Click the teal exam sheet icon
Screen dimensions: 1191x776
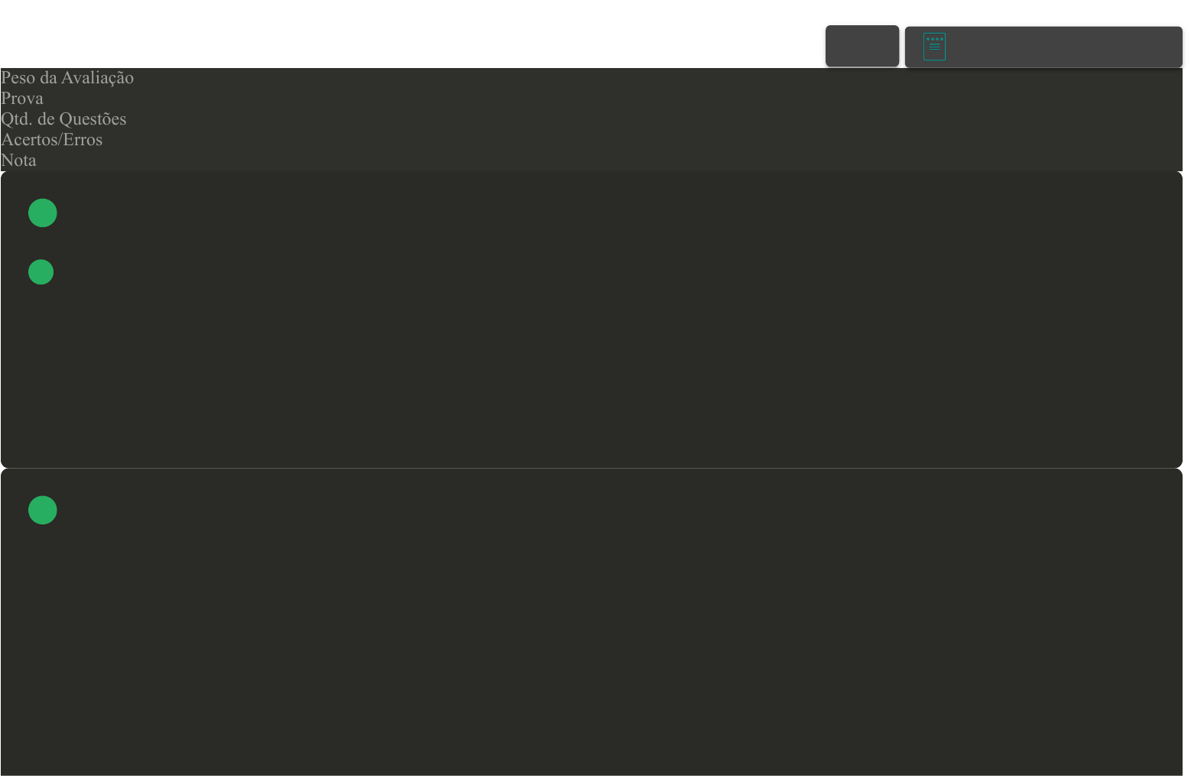(934, 47)
